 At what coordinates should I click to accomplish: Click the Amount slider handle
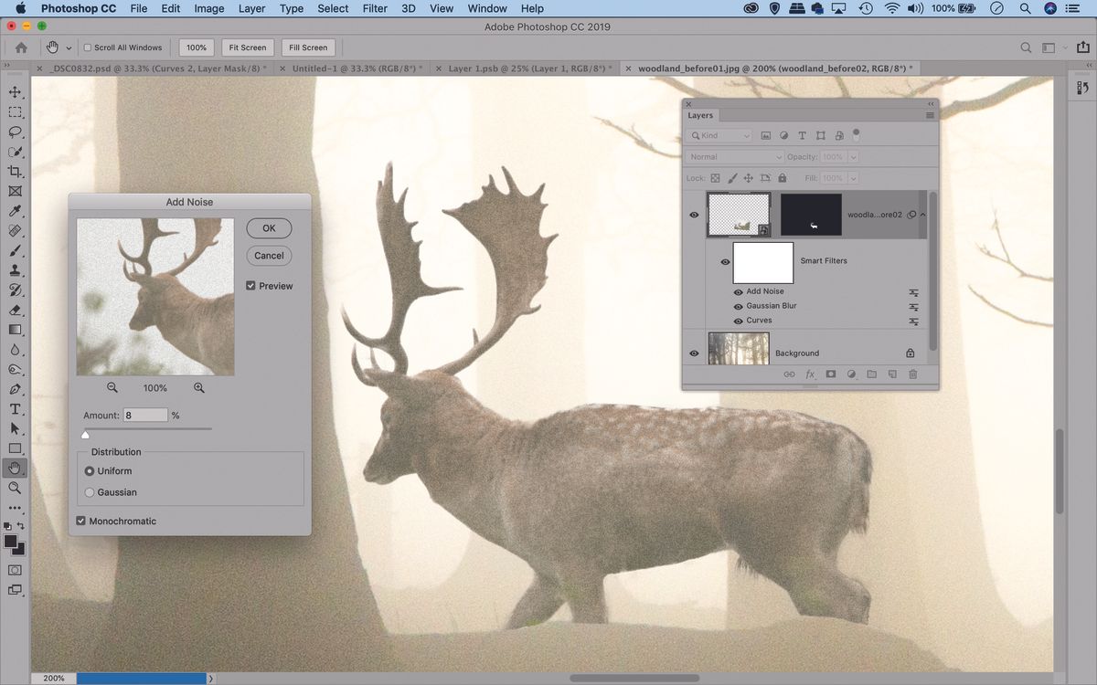[86, 434]
